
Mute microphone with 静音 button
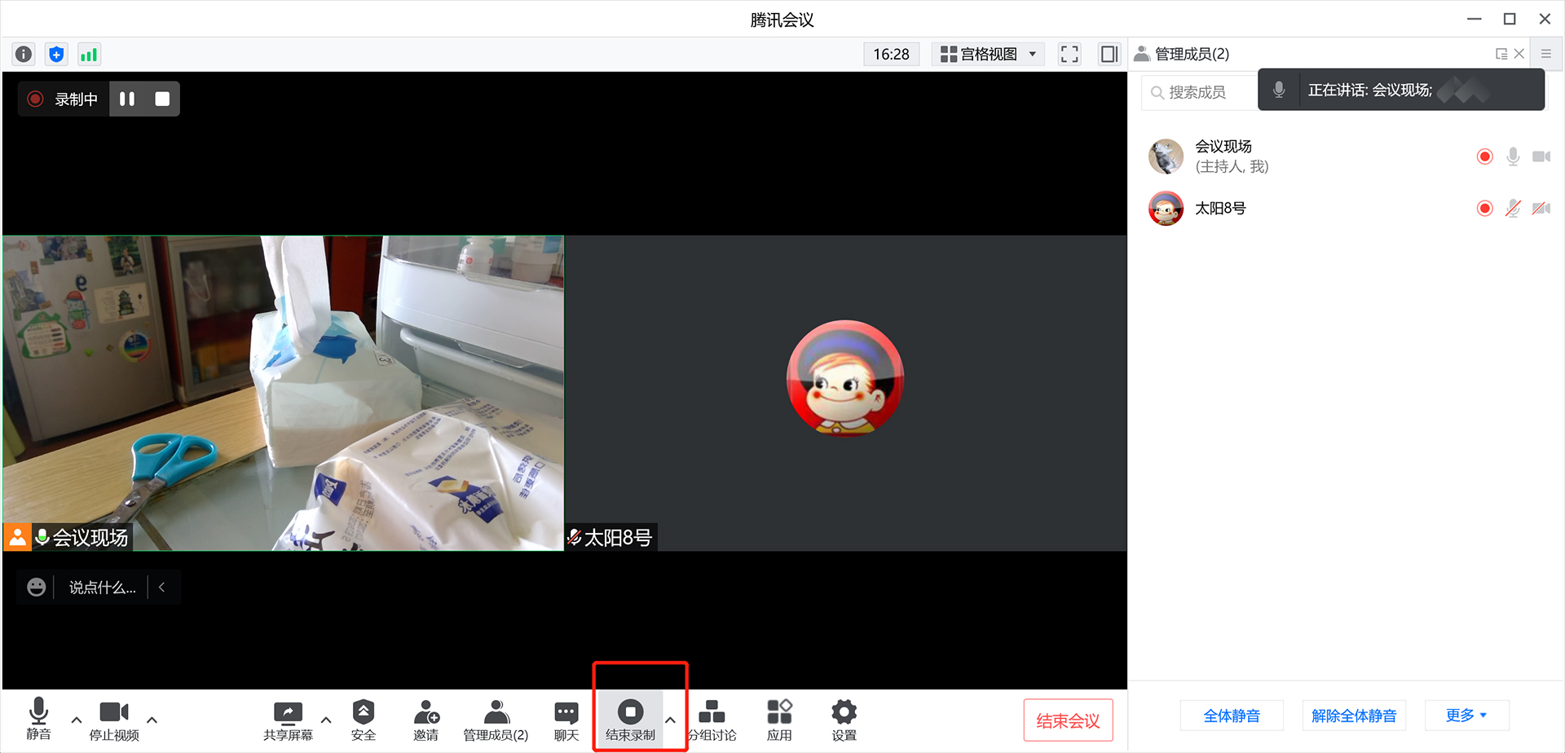pyautogui.click(x=38, y=719)
